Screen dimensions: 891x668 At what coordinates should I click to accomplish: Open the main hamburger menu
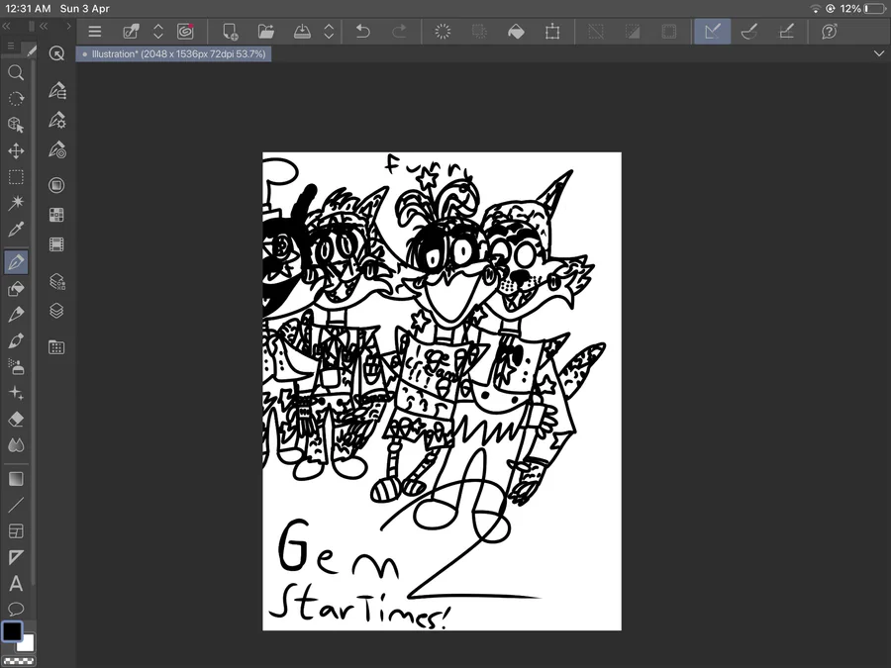point(95,32)
